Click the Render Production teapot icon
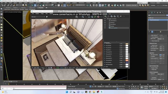The image size is (168, 94). coord(118,5)
